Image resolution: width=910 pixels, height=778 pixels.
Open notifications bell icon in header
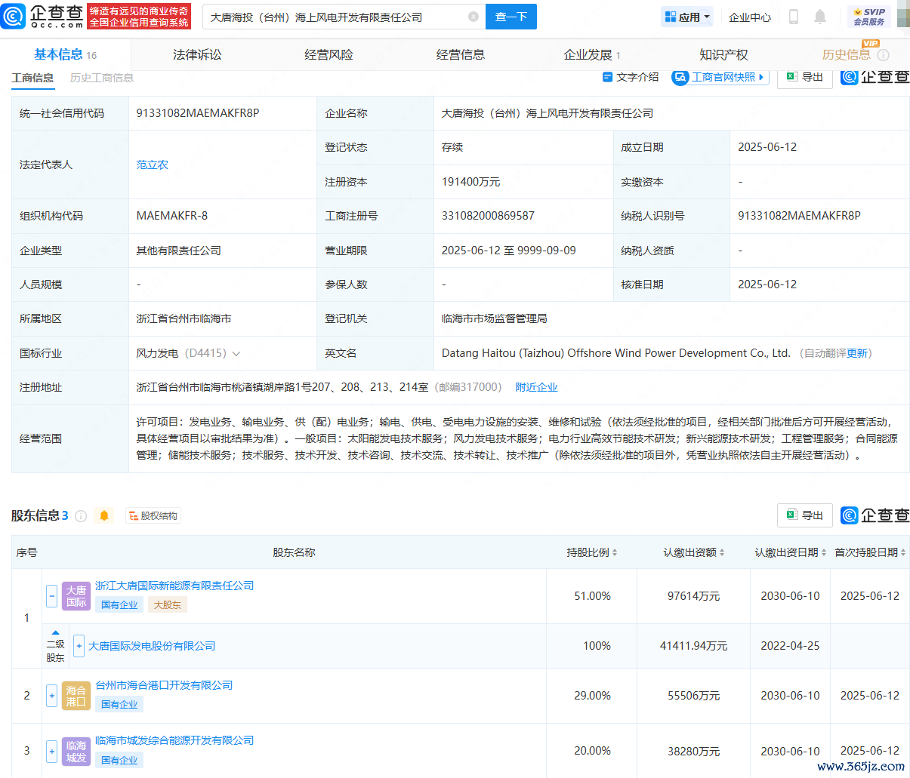click(820, 17)
